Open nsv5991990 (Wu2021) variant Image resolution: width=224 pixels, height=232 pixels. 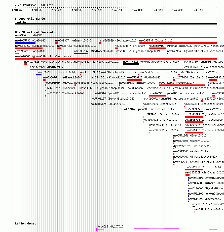click(x=164, y=130)
